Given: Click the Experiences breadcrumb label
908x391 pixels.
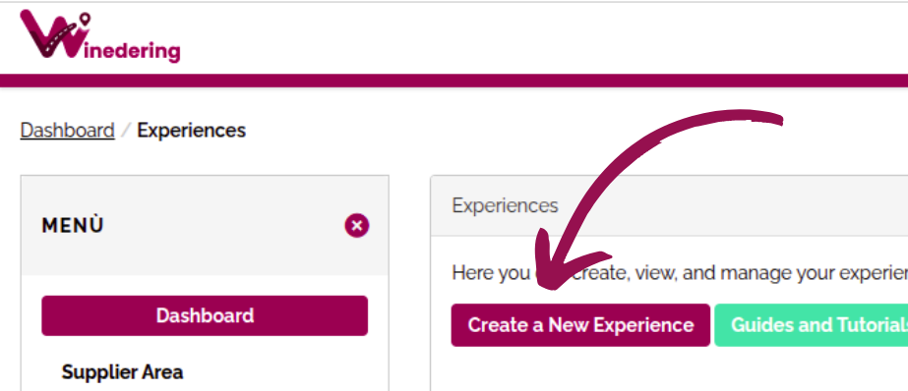Looking at the screenshot, I should coord(191,131).
